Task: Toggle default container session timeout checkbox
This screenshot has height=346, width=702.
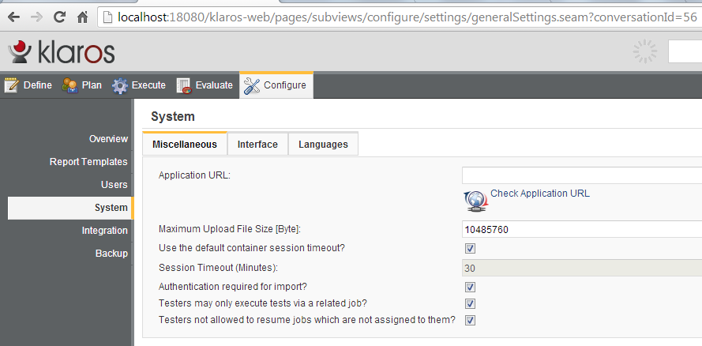Action: point(470,249)
